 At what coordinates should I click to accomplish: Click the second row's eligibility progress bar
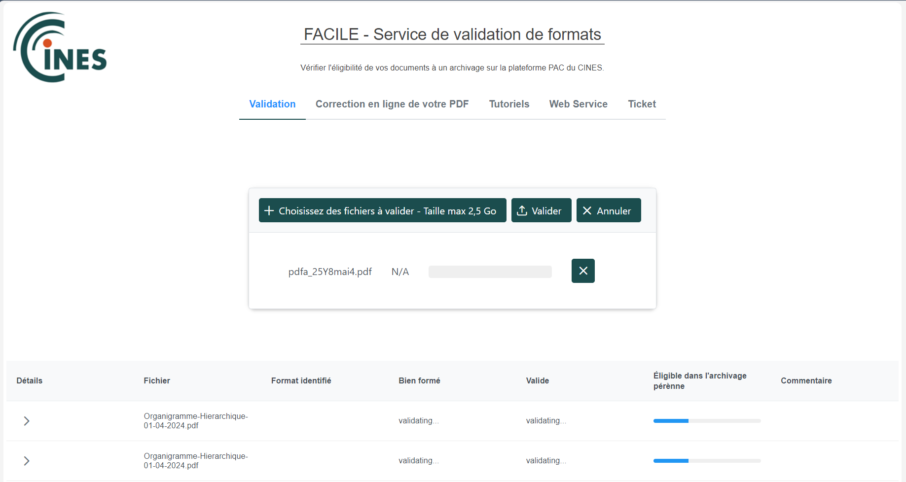(x=707, y=461)
